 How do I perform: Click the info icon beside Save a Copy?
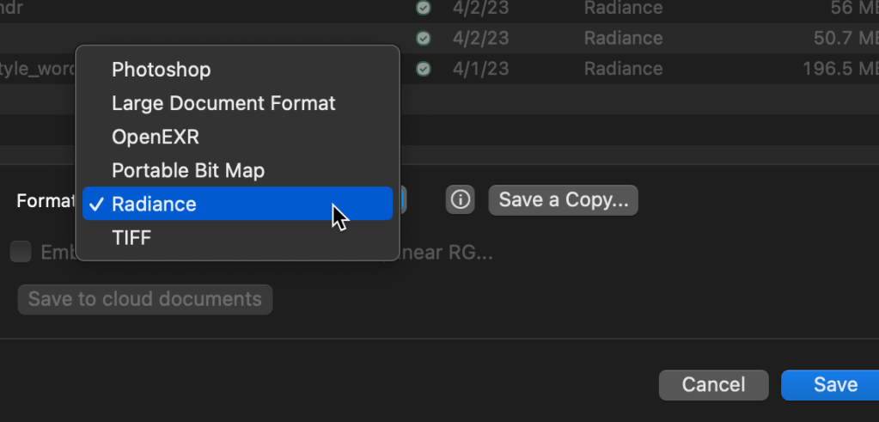(x=461, y=200)
